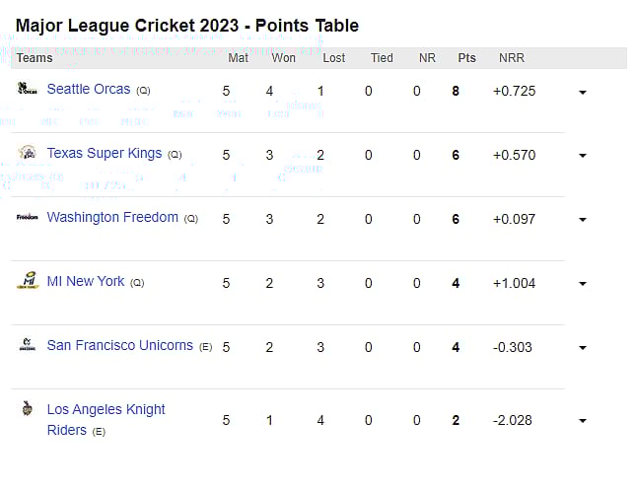The image size is (636, 490).
Task: Click the MI New York logo icon
Action: pos(28,282)
